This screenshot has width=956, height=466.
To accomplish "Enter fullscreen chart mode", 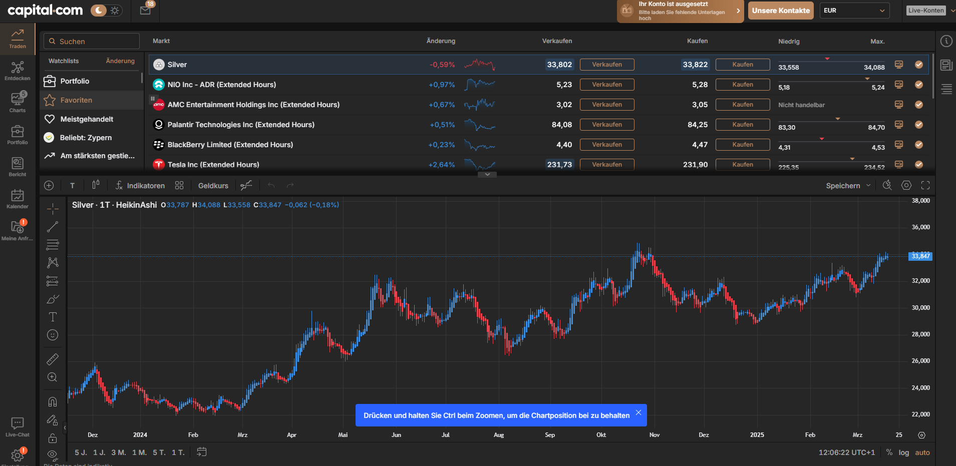I will (x=925, y=186).
